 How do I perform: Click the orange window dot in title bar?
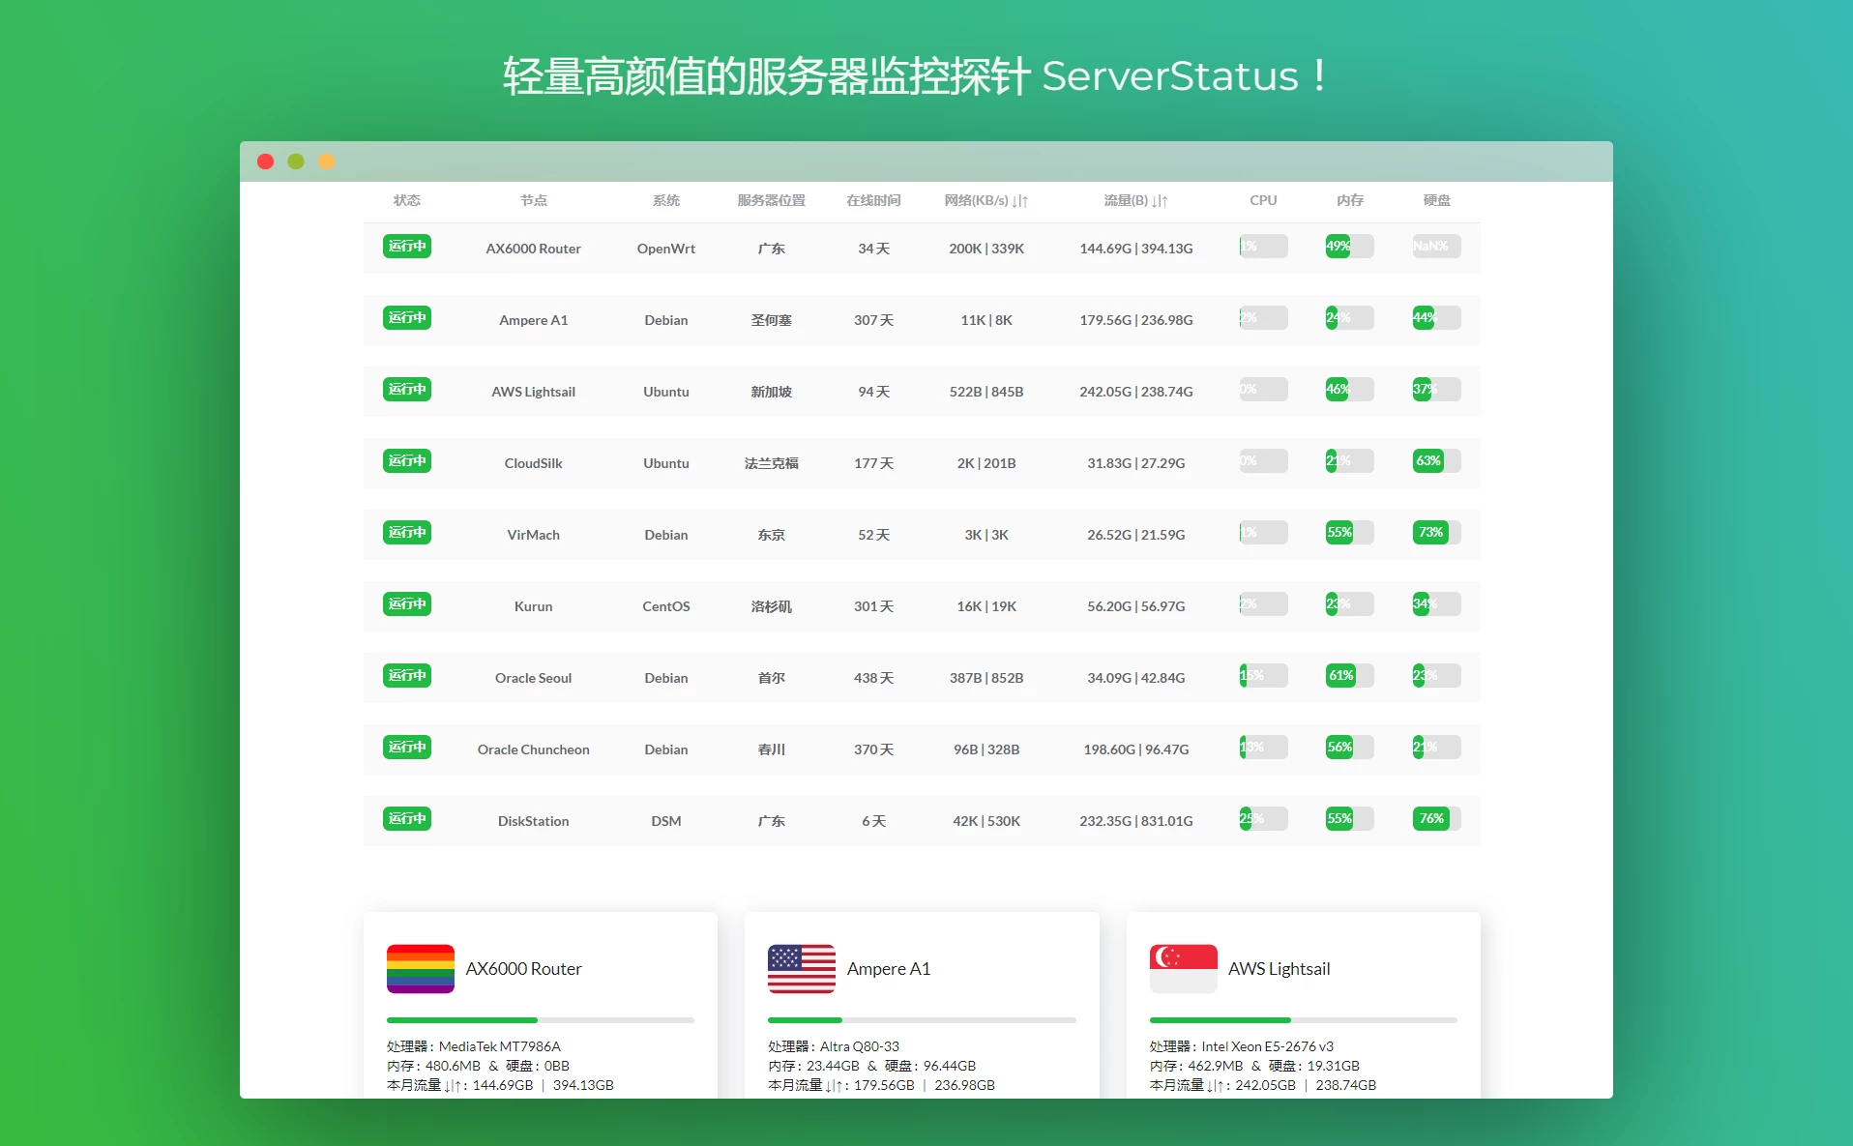pyautogui.click(x=327, y=162)
